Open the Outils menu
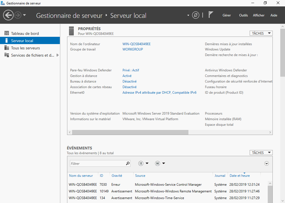The width and height of the screenshot is (285, 203). pos(243,15)
